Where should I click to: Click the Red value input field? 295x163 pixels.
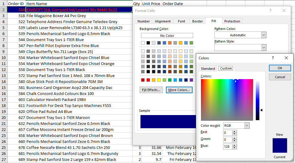[x=228, y=133]
